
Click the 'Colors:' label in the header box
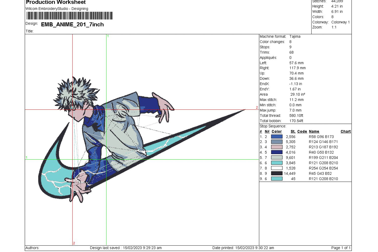(318, 17)
